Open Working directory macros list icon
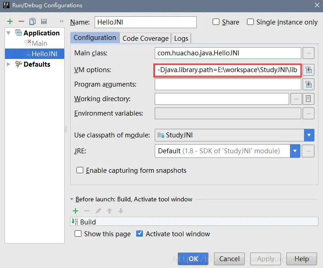The height and width of the screenshot is (268, 323). (308, 99)
